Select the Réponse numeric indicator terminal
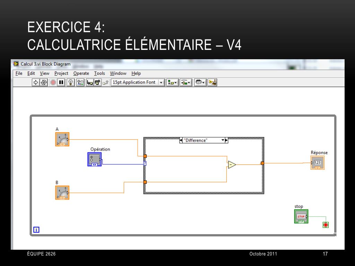Image resolution: width=355 pixels, height=266 pixels. click(318, 163)
